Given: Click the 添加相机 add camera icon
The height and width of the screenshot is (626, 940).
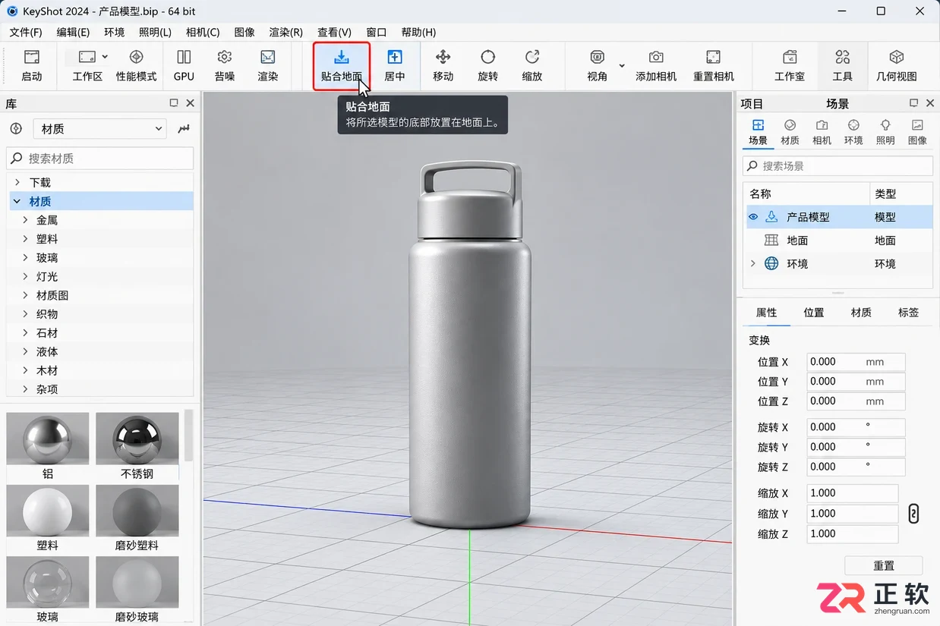Looking at the screenshot, I should tap(656, 66).
